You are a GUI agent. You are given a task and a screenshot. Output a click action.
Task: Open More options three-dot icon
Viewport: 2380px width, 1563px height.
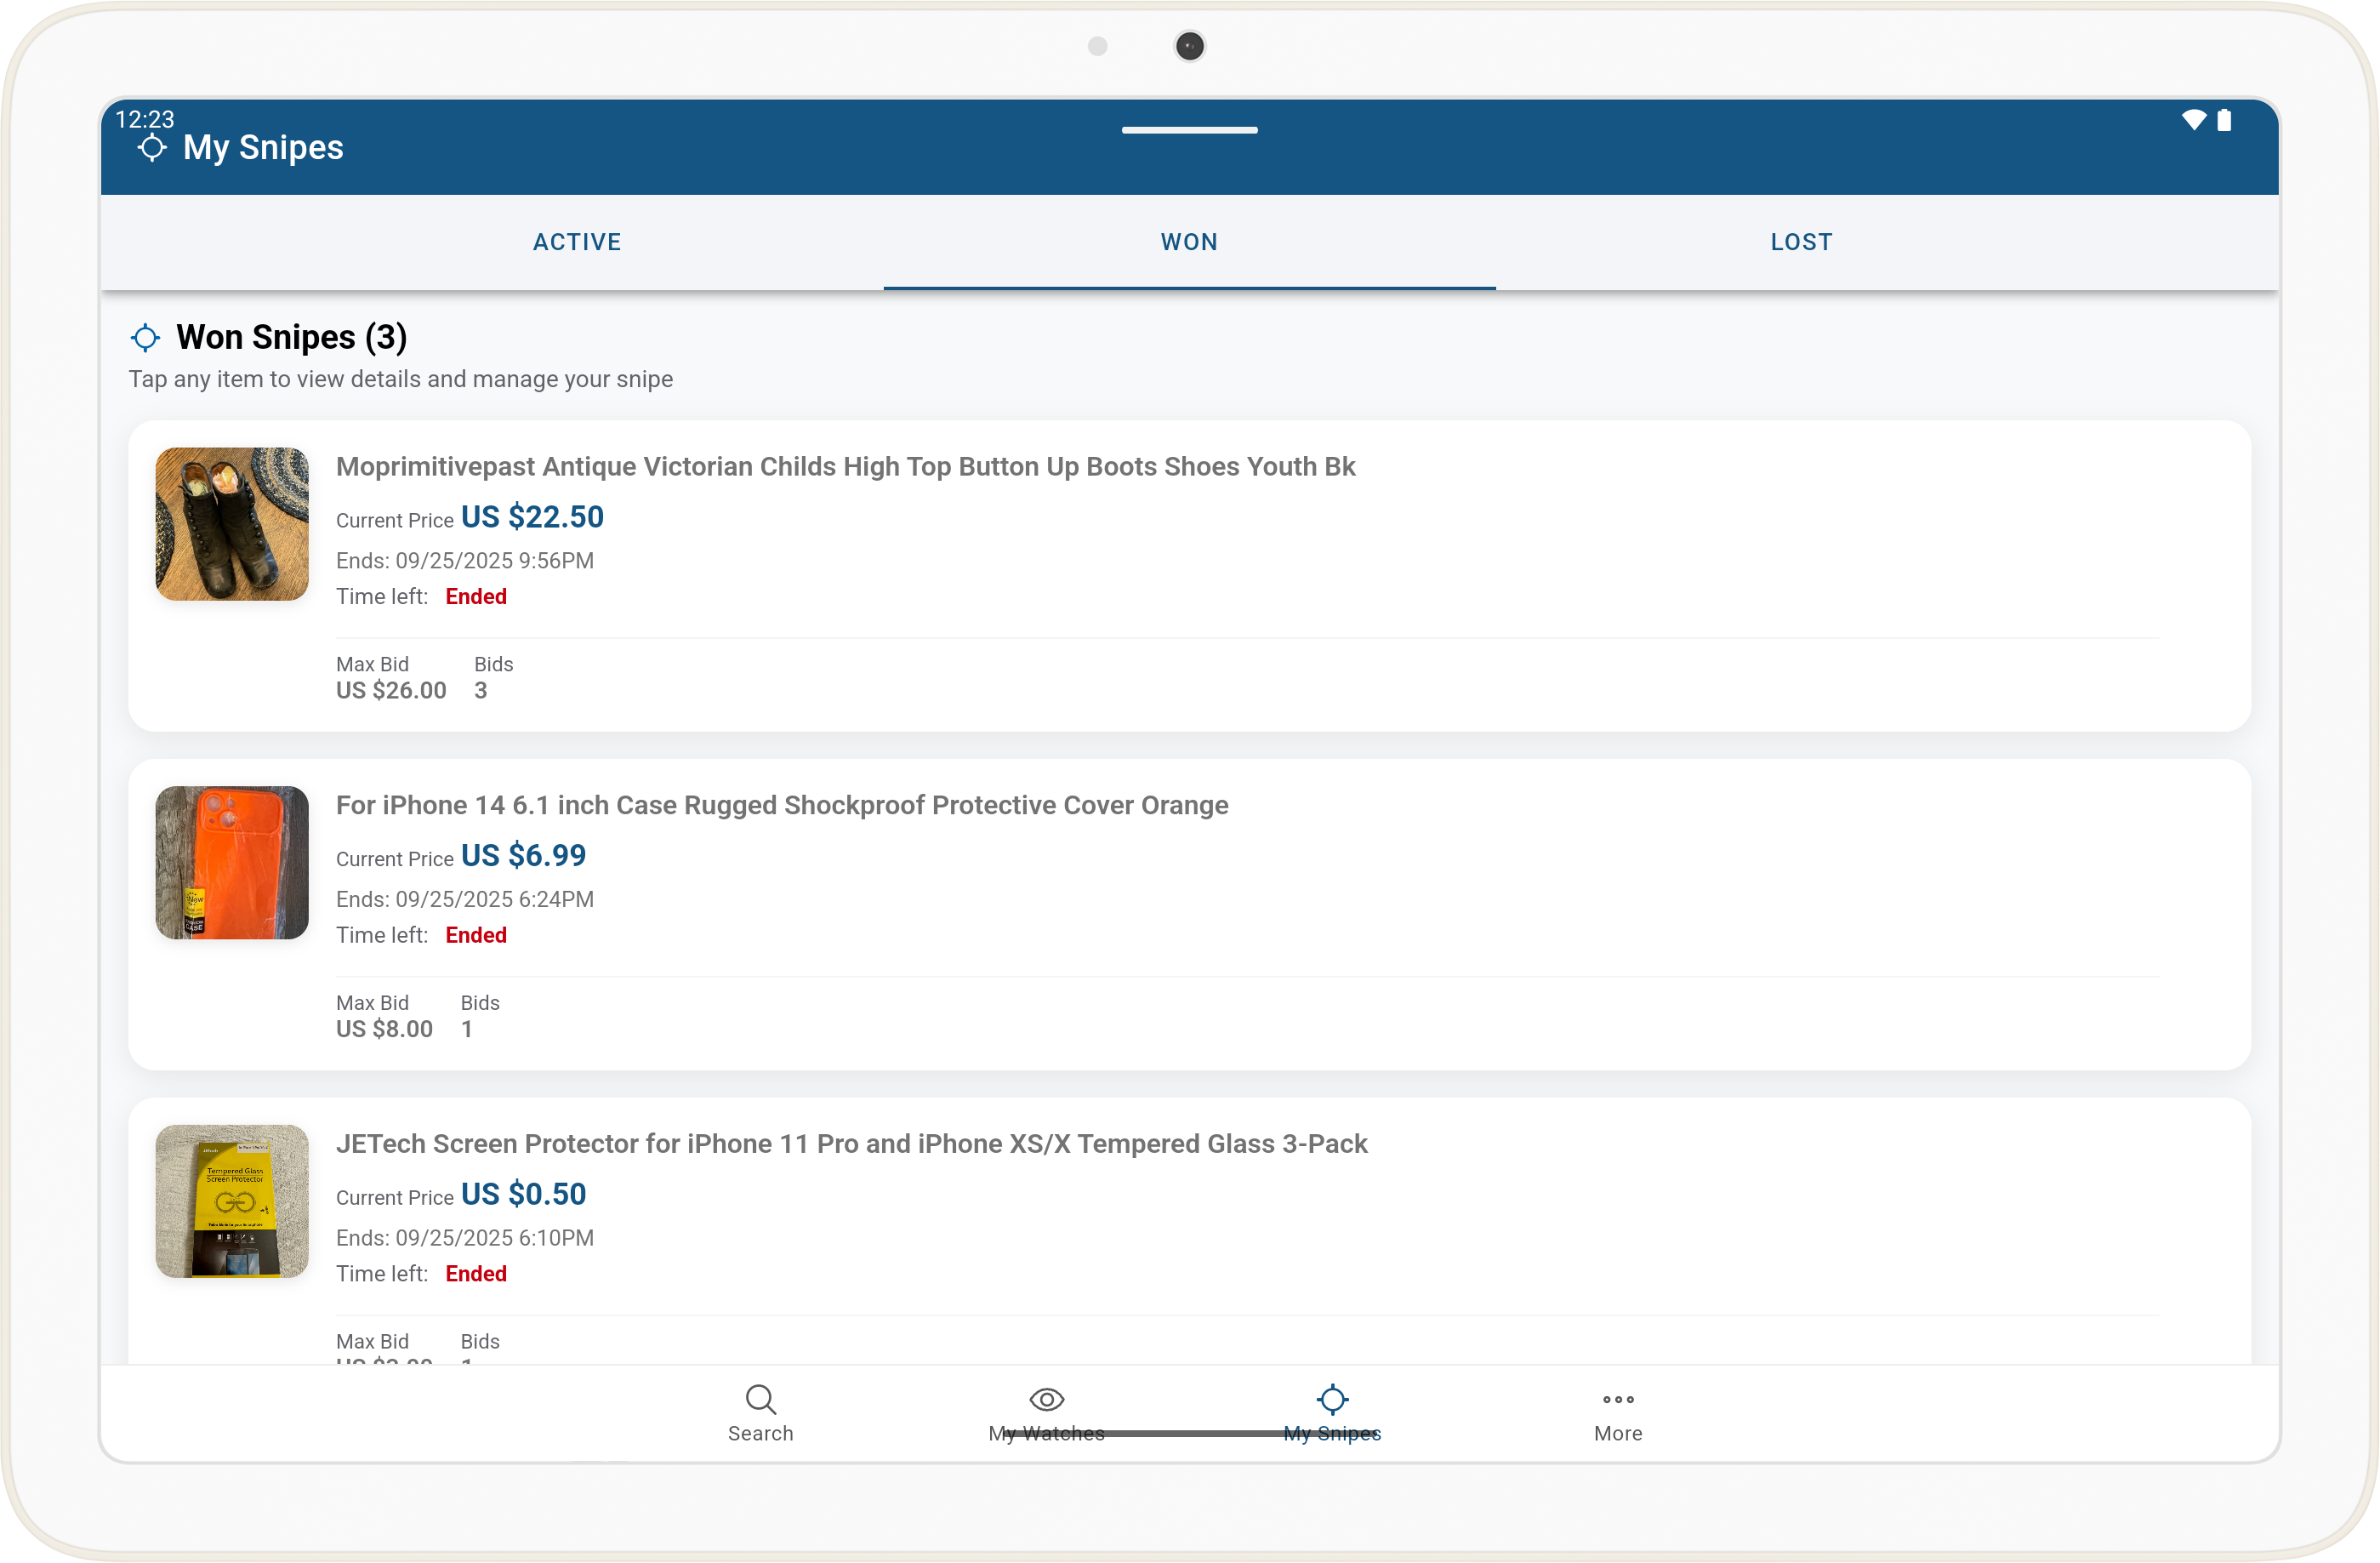click(1617, 1400)
